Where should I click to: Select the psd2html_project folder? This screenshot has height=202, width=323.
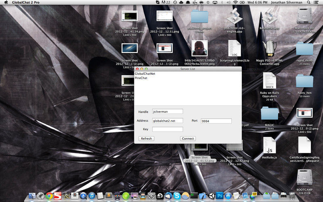(x=199, y=16)
